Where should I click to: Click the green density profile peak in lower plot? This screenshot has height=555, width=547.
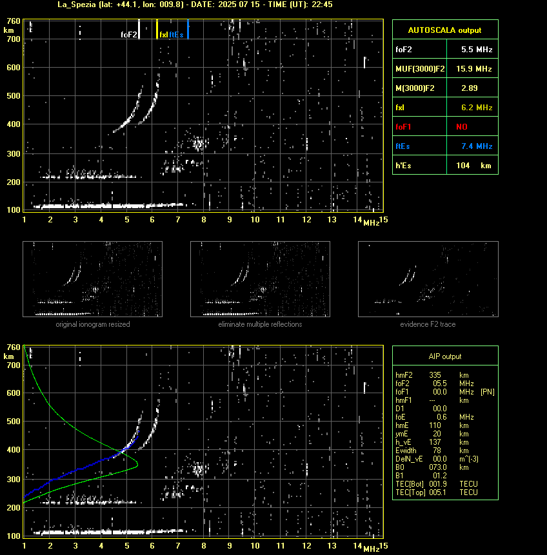click(x=137, y=465)
